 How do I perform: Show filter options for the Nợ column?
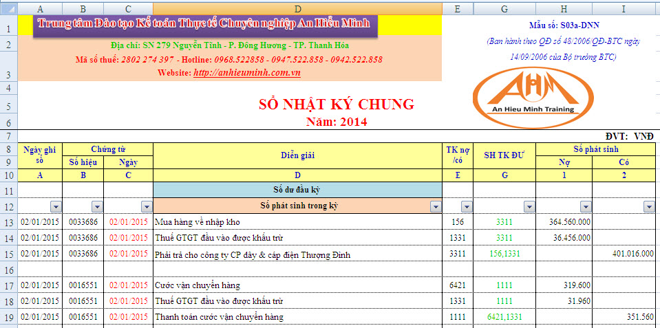pyautogui.click(x=585, y=206)
